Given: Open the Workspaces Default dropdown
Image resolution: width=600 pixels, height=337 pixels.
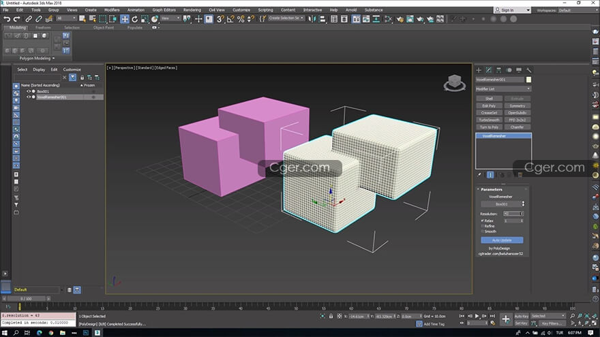Looking at the screenshot, I should (x=577, y=10).
